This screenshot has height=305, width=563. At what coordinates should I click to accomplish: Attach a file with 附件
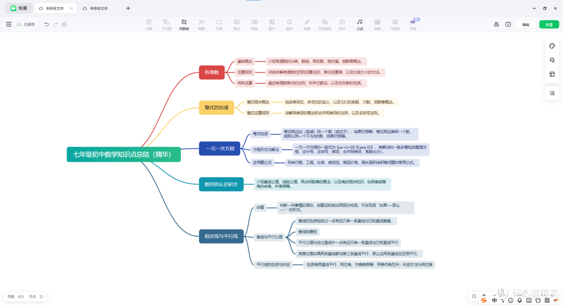(x=342, y=25)
